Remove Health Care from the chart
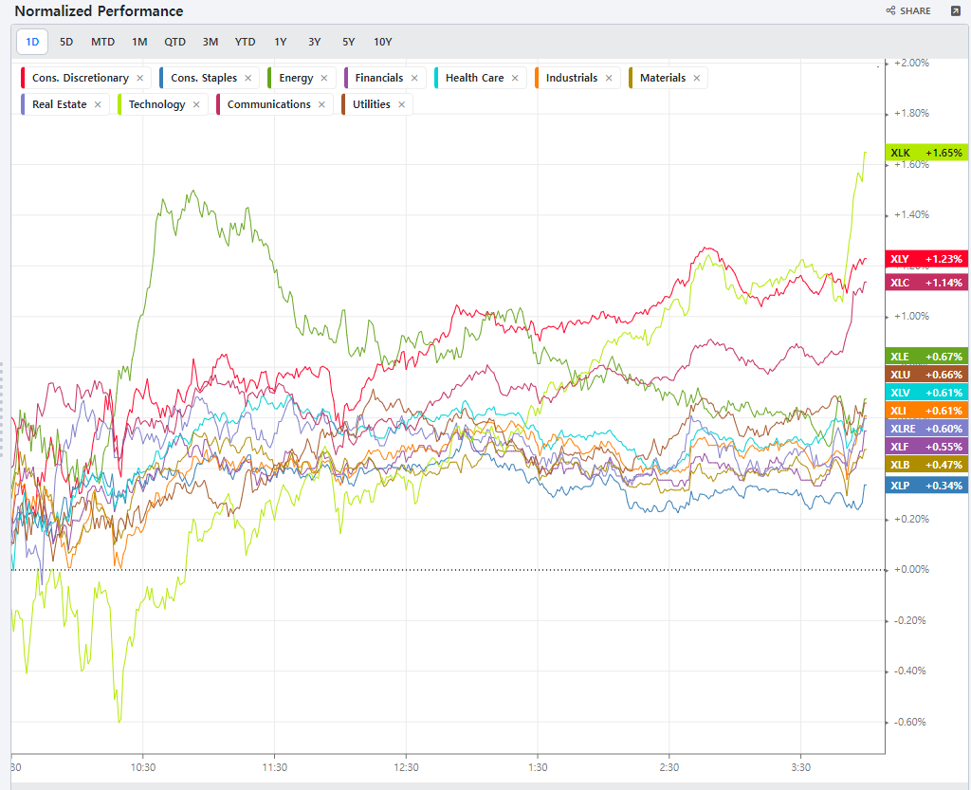971x790 pixels. pyautogui.click(x=515, y=79)
